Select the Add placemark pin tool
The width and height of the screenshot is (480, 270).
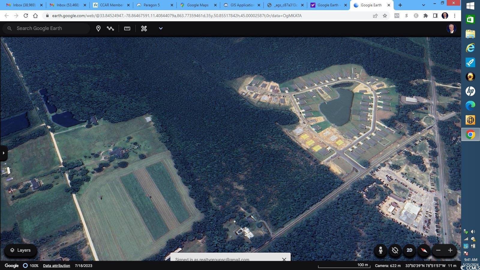point(98,28)
